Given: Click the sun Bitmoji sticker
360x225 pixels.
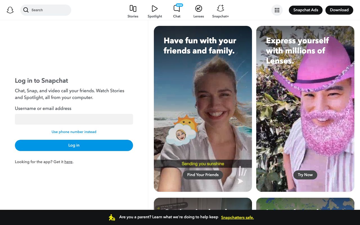Looking at the screenshot, I should pos(182,130).
